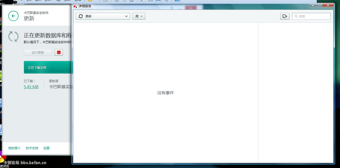
Task: Go back using the circled arrow button
Action: [x=13, y=16]
